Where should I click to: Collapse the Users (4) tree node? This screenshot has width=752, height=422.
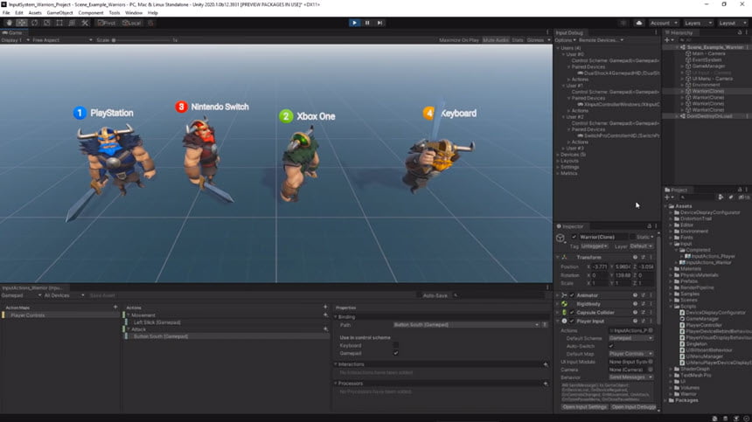pyautogui.click(x=558, y=48)
